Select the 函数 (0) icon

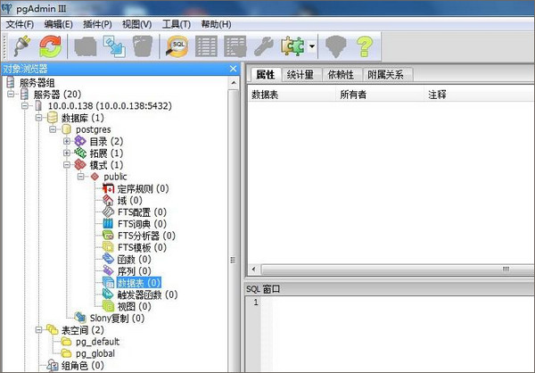coord(108,259)
